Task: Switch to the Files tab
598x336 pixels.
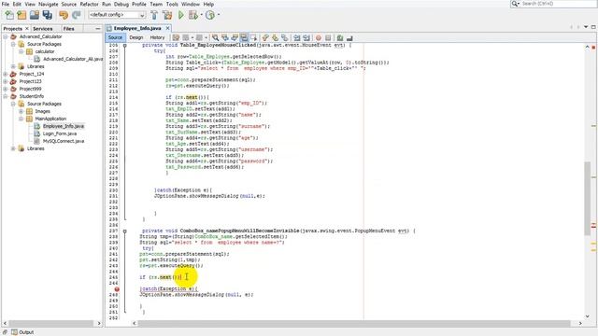Action: point(68,29)
